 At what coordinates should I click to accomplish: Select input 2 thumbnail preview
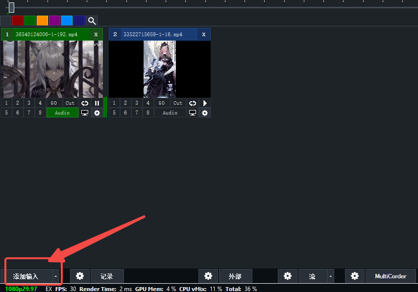[160, 69]
